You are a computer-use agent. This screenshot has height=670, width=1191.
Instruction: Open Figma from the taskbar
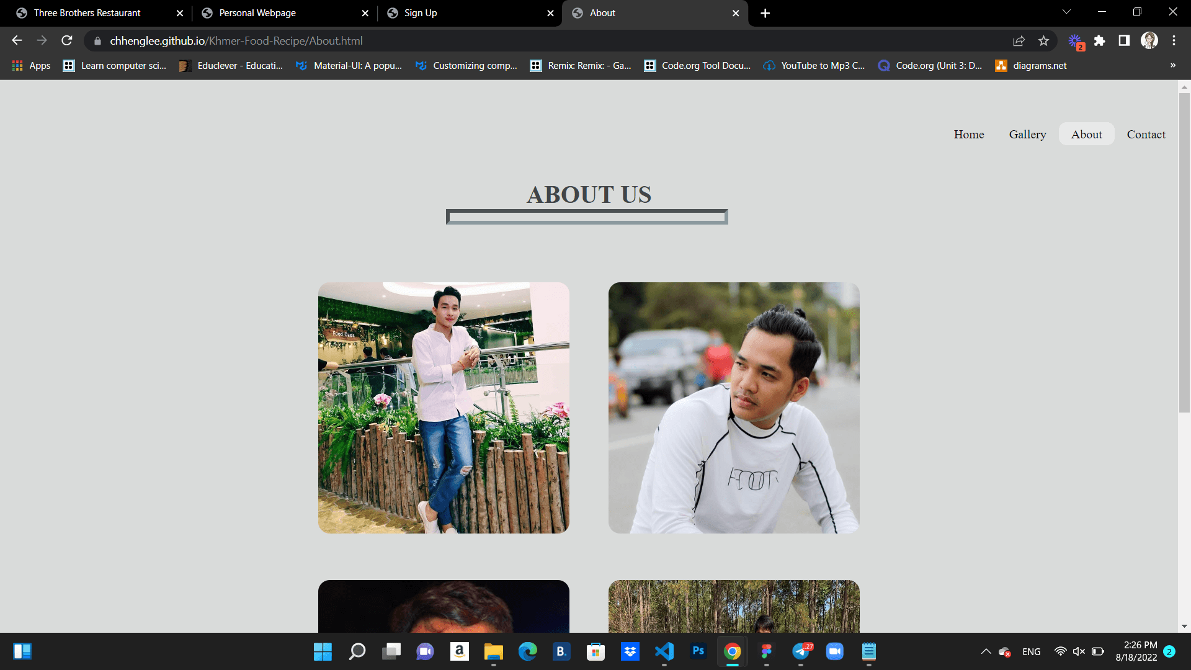(767, 651)
